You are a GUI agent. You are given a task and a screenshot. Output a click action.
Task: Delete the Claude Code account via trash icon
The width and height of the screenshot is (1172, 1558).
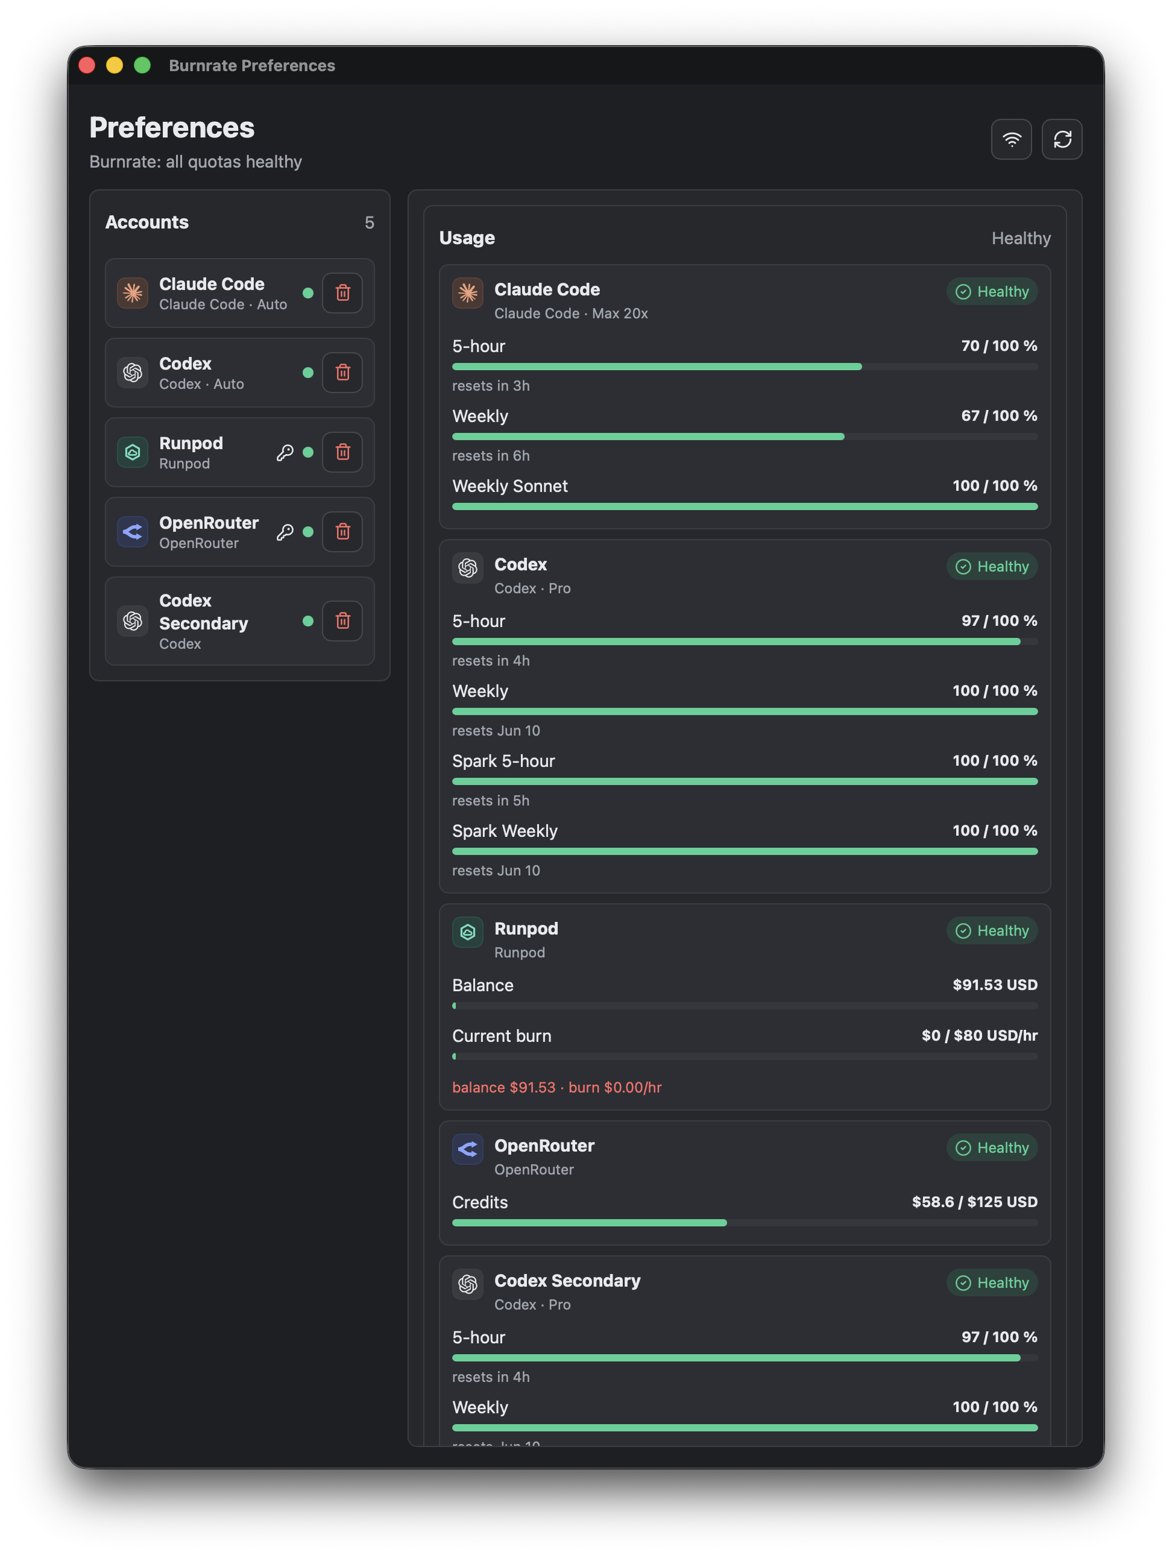click(x=342, y=293)
